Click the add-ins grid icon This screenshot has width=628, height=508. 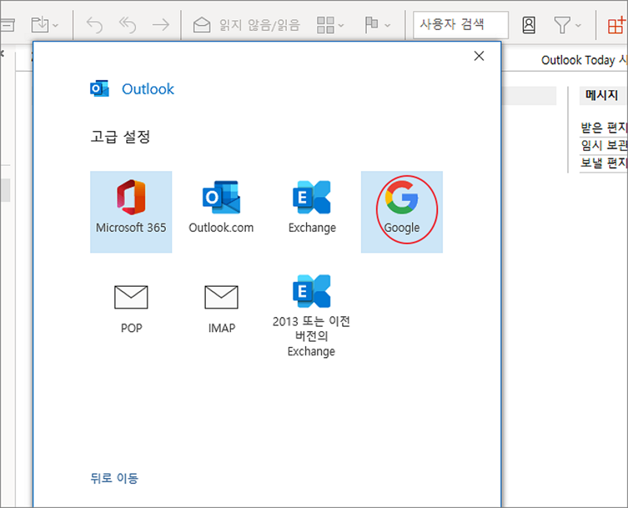[616, 25]
